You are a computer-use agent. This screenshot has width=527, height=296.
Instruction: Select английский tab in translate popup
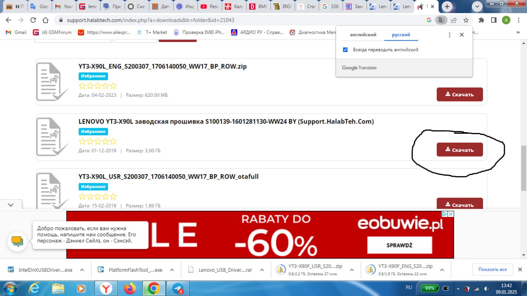click(363, 35)
